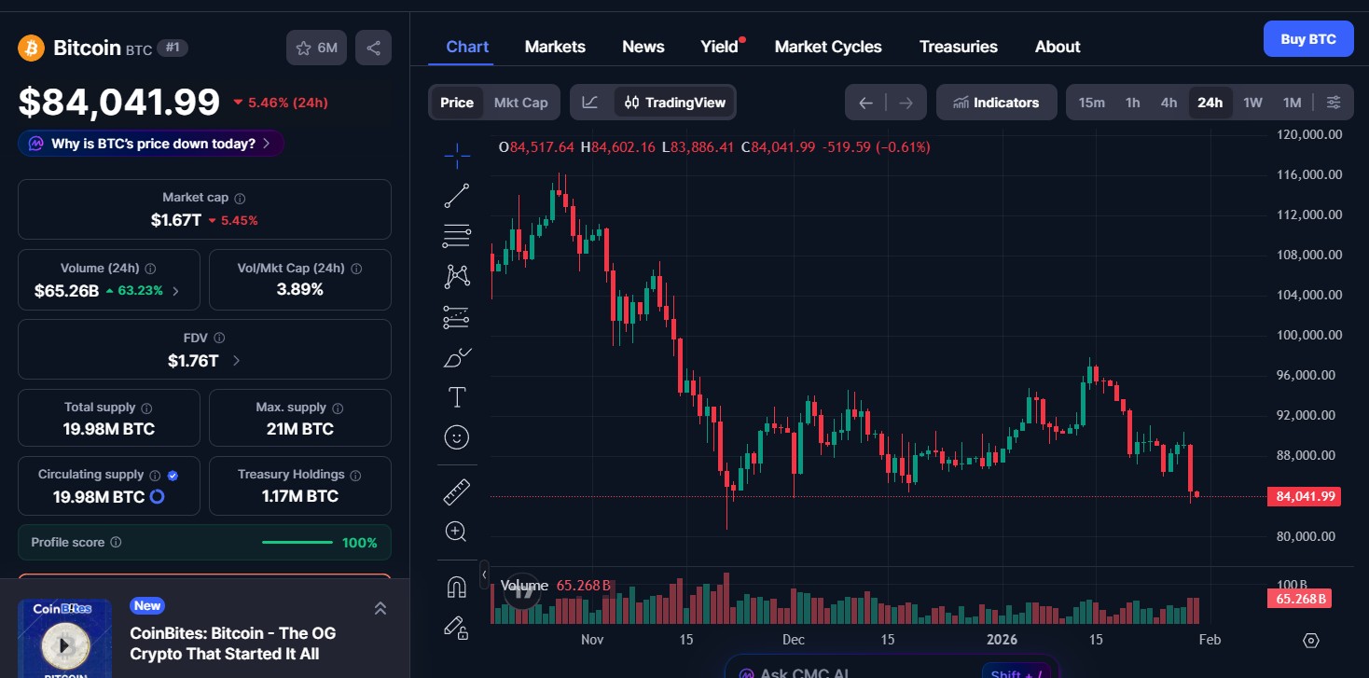Collapse the CoinBites announcement panel

coord(380,607)
